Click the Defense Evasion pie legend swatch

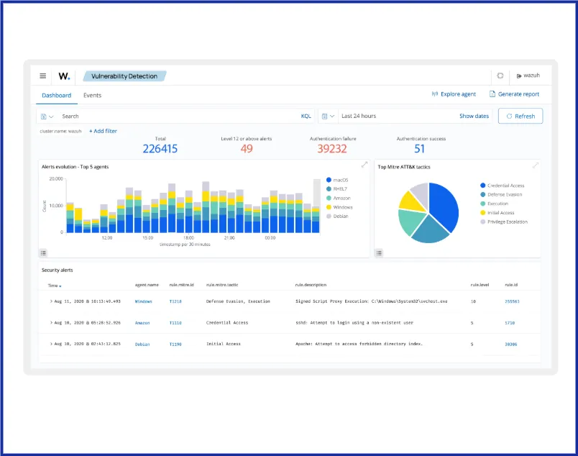click(482, 194)
